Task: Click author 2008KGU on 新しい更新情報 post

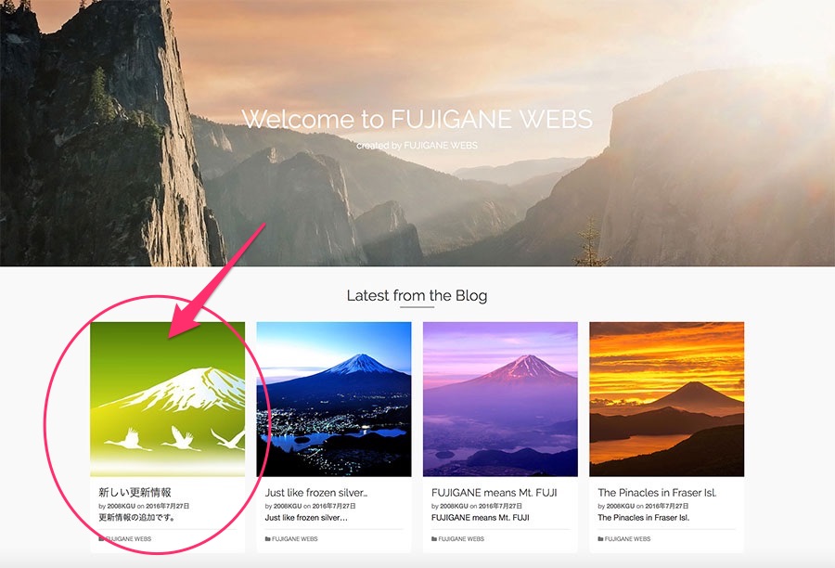Action: 122,506
